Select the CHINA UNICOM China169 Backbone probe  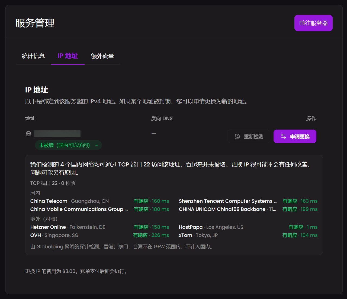pos(227,209)
